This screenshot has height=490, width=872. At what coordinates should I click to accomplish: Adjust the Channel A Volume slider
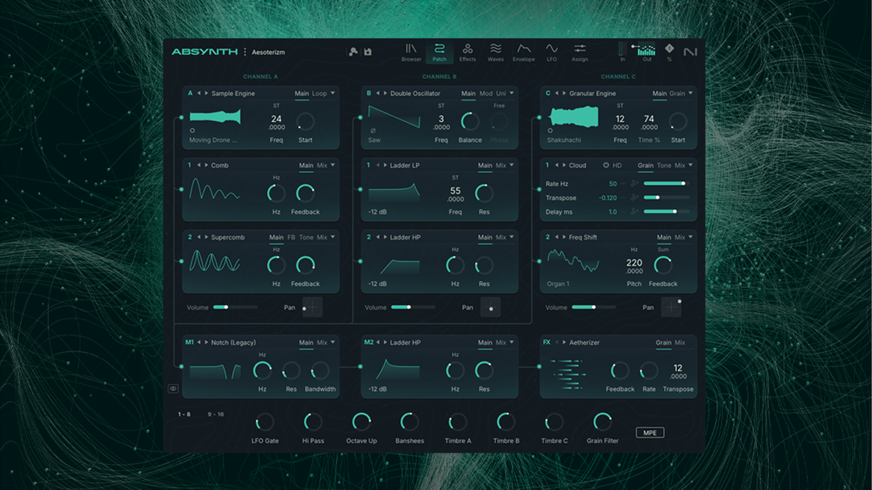235,307
